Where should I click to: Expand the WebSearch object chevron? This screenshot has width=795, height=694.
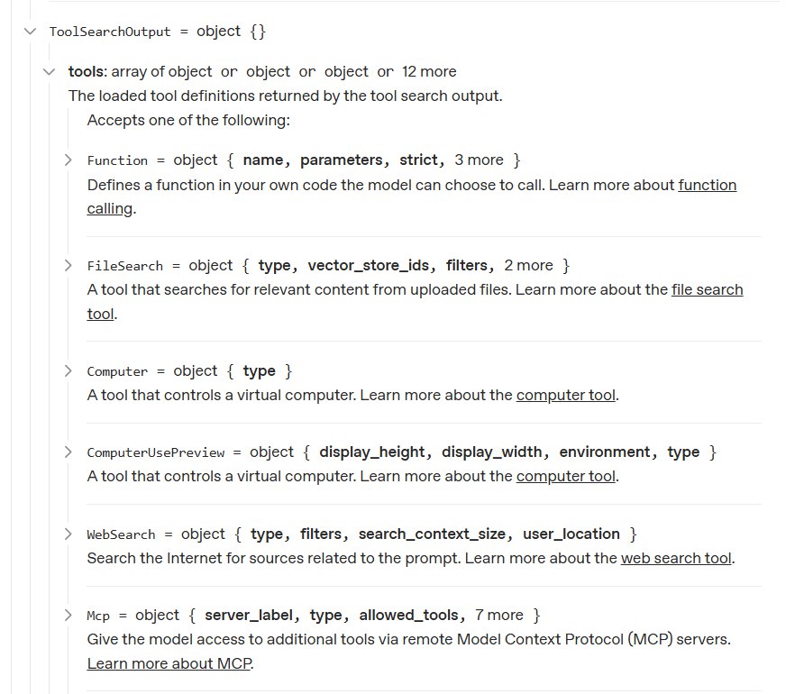[x=68, y=534]
